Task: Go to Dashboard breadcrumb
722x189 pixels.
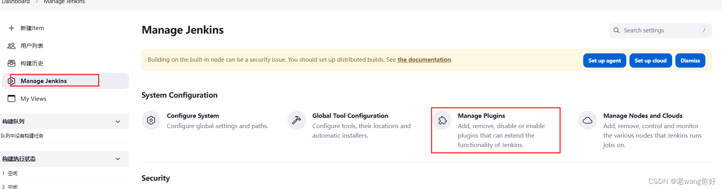Action: click(16, 2)
